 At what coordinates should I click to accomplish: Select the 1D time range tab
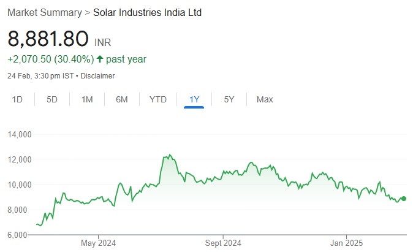(18, 99)
